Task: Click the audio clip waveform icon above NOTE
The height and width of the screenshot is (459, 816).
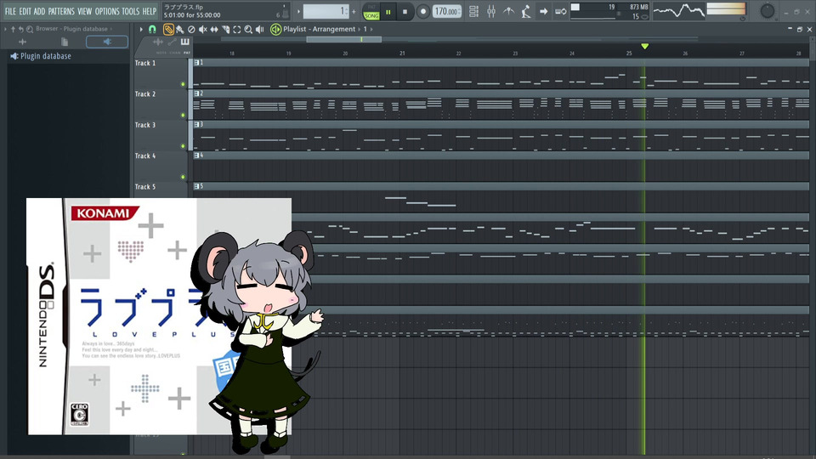Action: tap(158, 42)
